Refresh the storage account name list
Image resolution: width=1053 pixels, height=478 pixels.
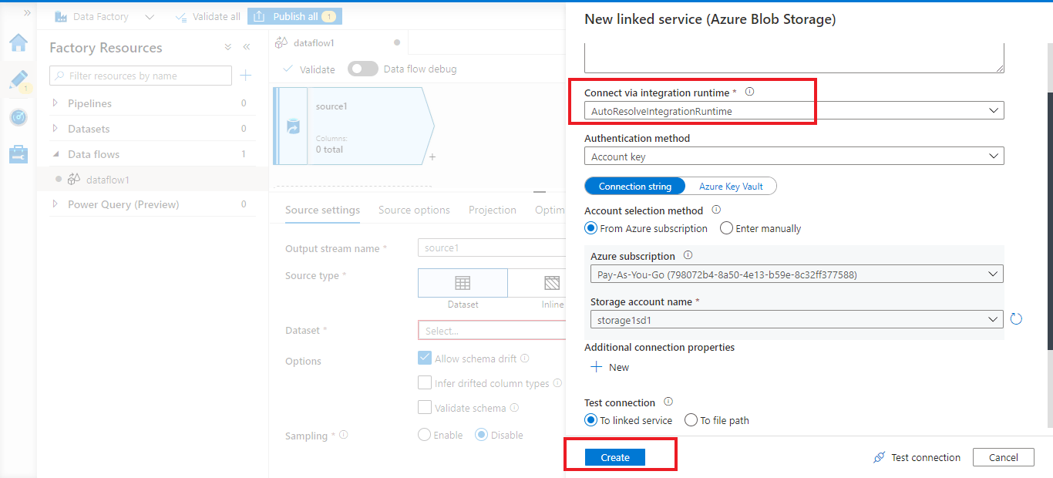point(1016,319)
